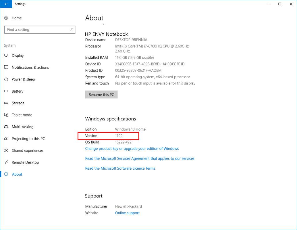This screenshot has width=297, height=230.
Task: Click the System section label in sidebar
Action: click(x=10, y=45)
